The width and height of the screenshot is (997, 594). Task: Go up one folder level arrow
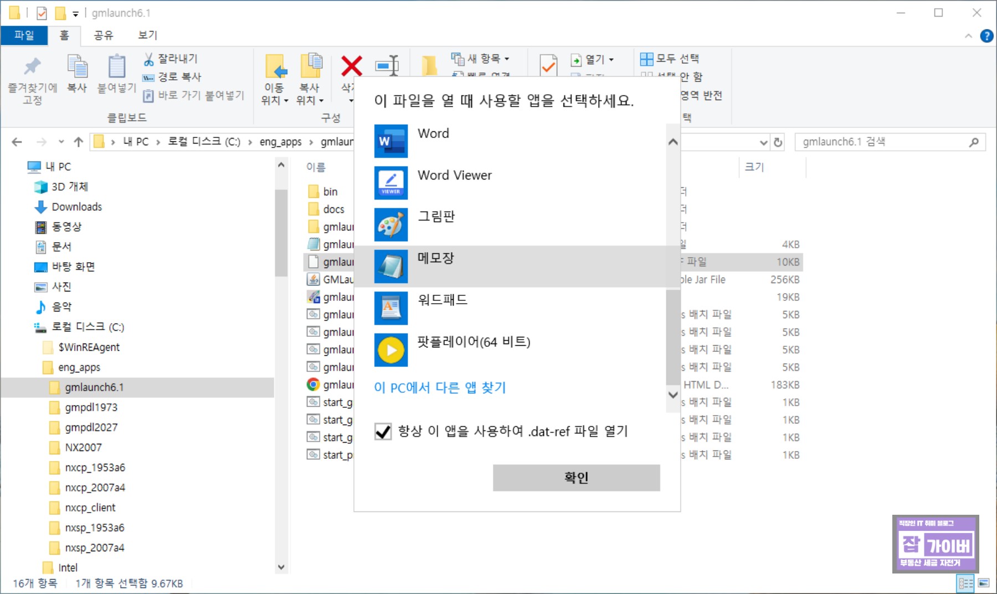(79, 142)
